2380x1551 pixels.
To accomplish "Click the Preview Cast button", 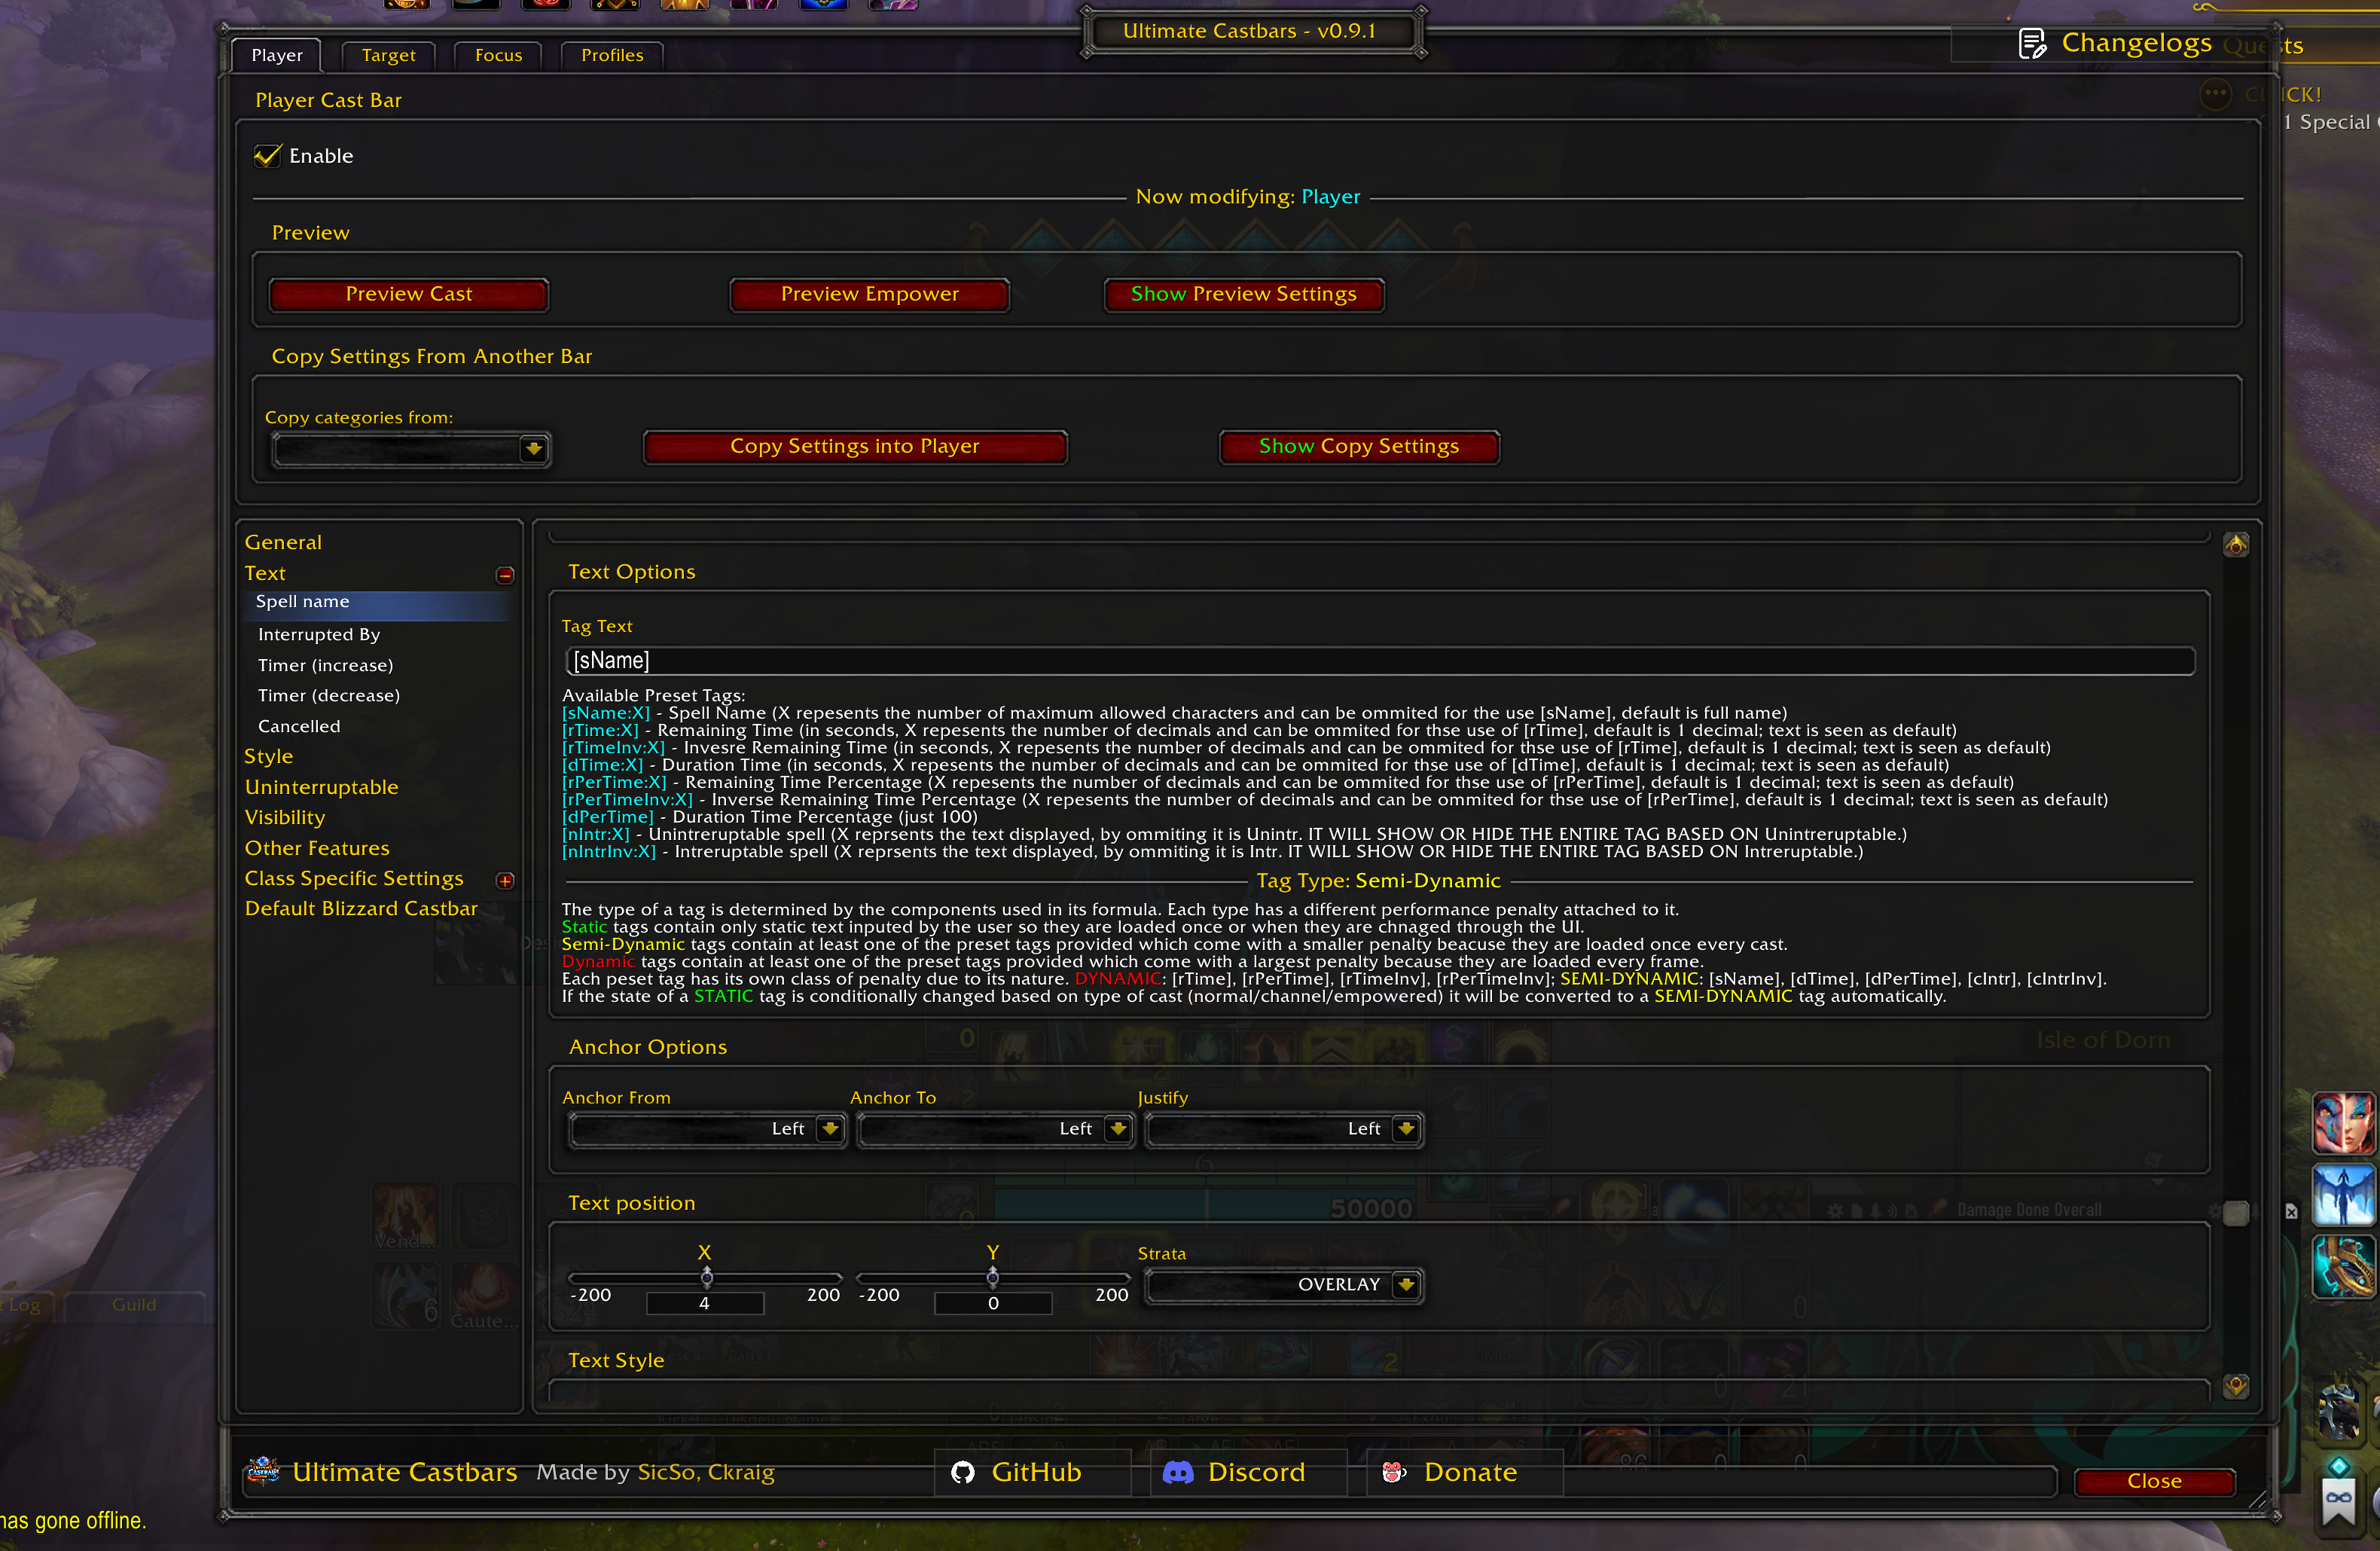I will coord(408,295).
